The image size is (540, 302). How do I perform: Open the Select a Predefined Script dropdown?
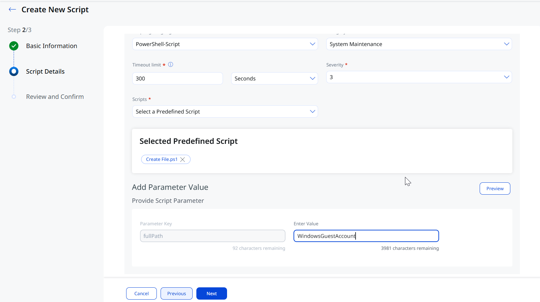tap(225, 111)
